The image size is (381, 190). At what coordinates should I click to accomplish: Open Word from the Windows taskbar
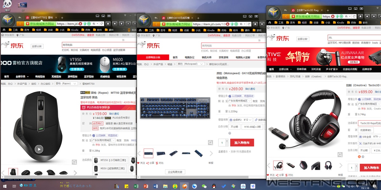(x=156, y=186)
